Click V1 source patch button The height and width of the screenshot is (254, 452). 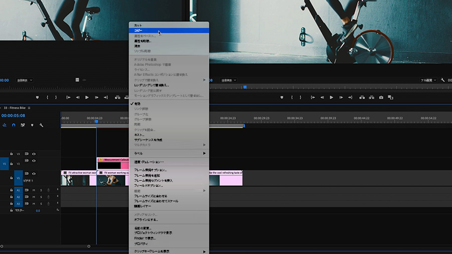(5, 164)
